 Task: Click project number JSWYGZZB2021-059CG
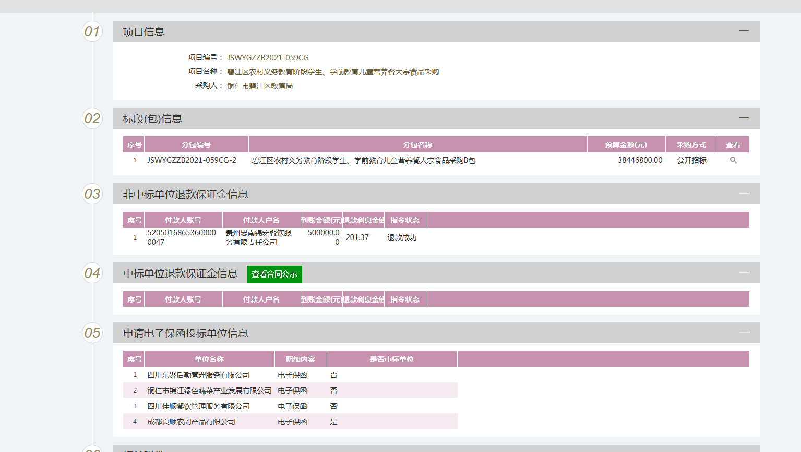(268, 58)
